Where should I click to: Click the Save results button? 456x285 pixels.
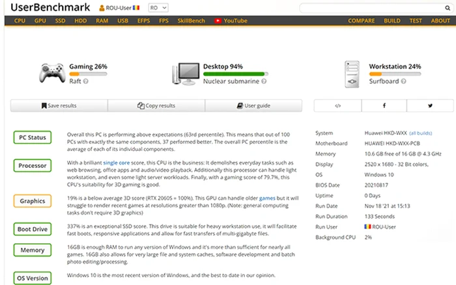(x=59, y=106)
